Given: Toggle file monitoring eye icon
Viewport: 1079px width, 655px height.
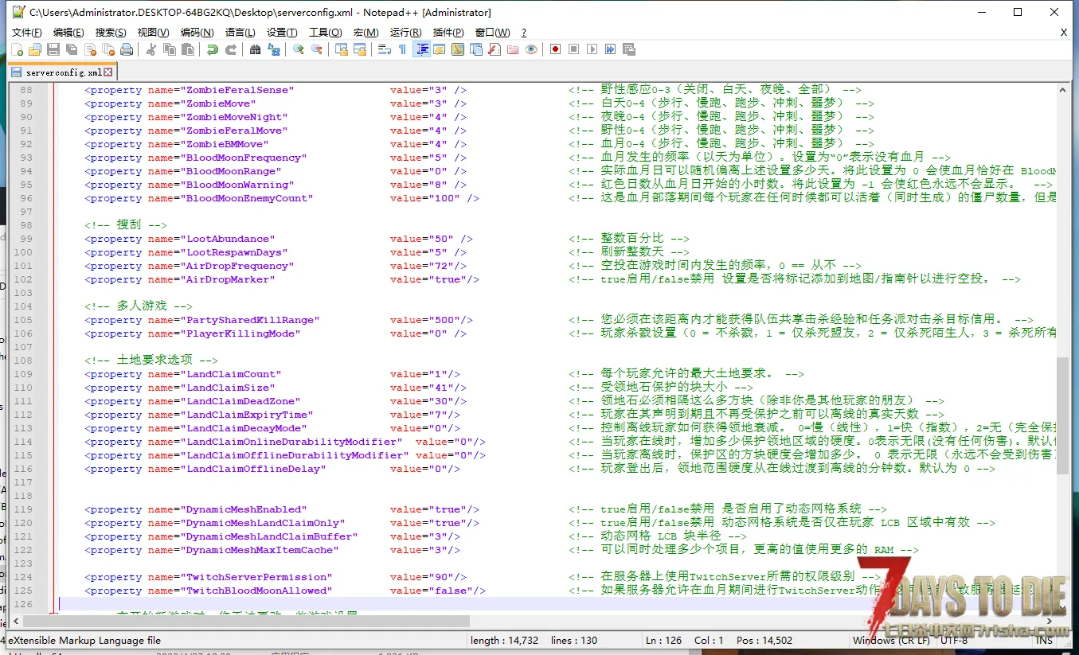Looking at the screenshot, I should coord(531,49).
